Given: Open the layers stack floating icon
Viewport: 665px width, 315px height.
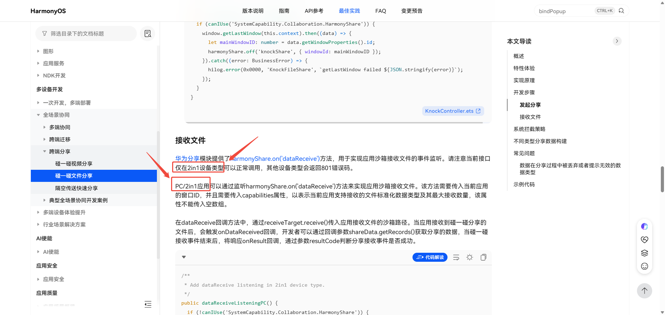Looking at the screenshot, I should tap(645, 253).
